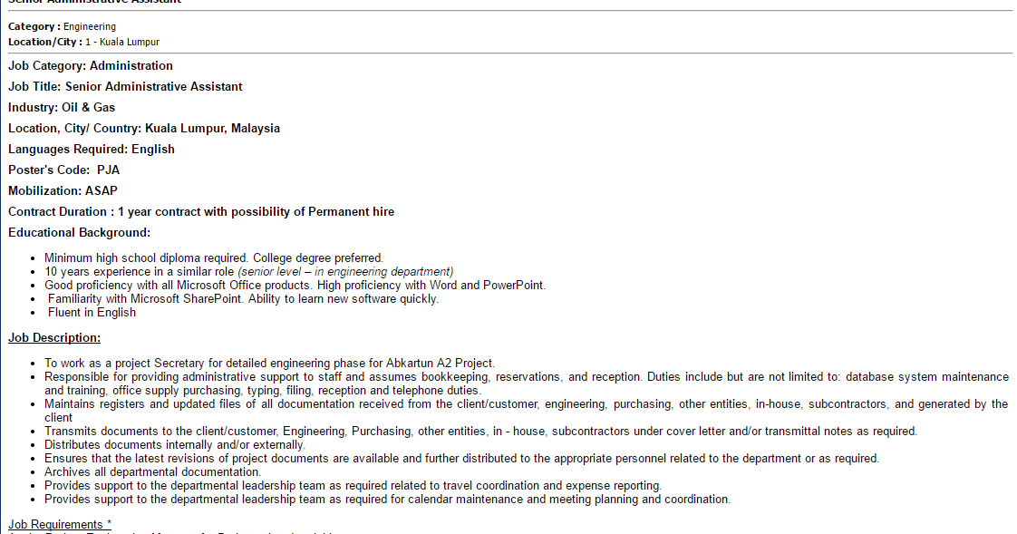Click Location Kuala Lumpur, Malaysia line
The image size is (1017, 534).
click(144, 128)
